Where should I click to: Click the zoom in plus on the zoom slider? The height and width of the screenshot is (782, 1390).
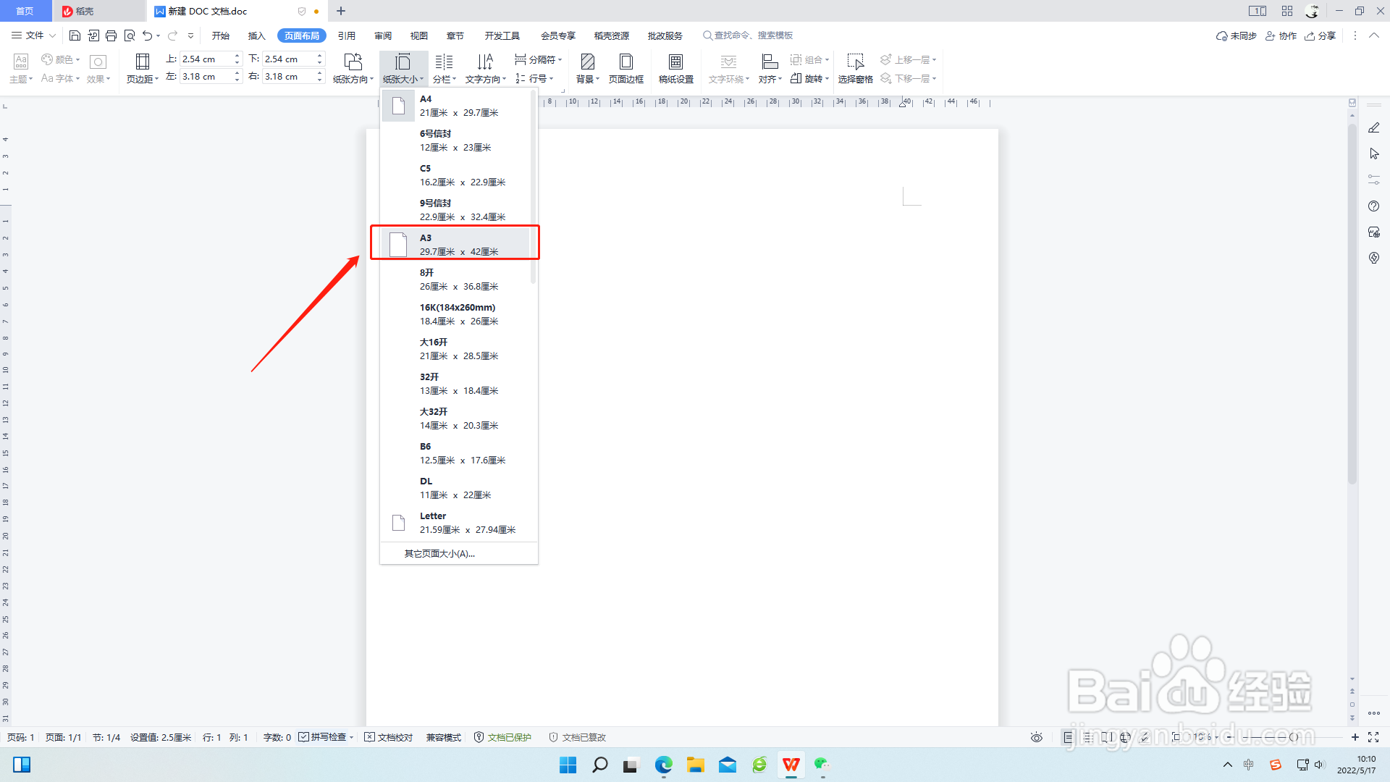pyautogui.click(x=1355, y=737)
